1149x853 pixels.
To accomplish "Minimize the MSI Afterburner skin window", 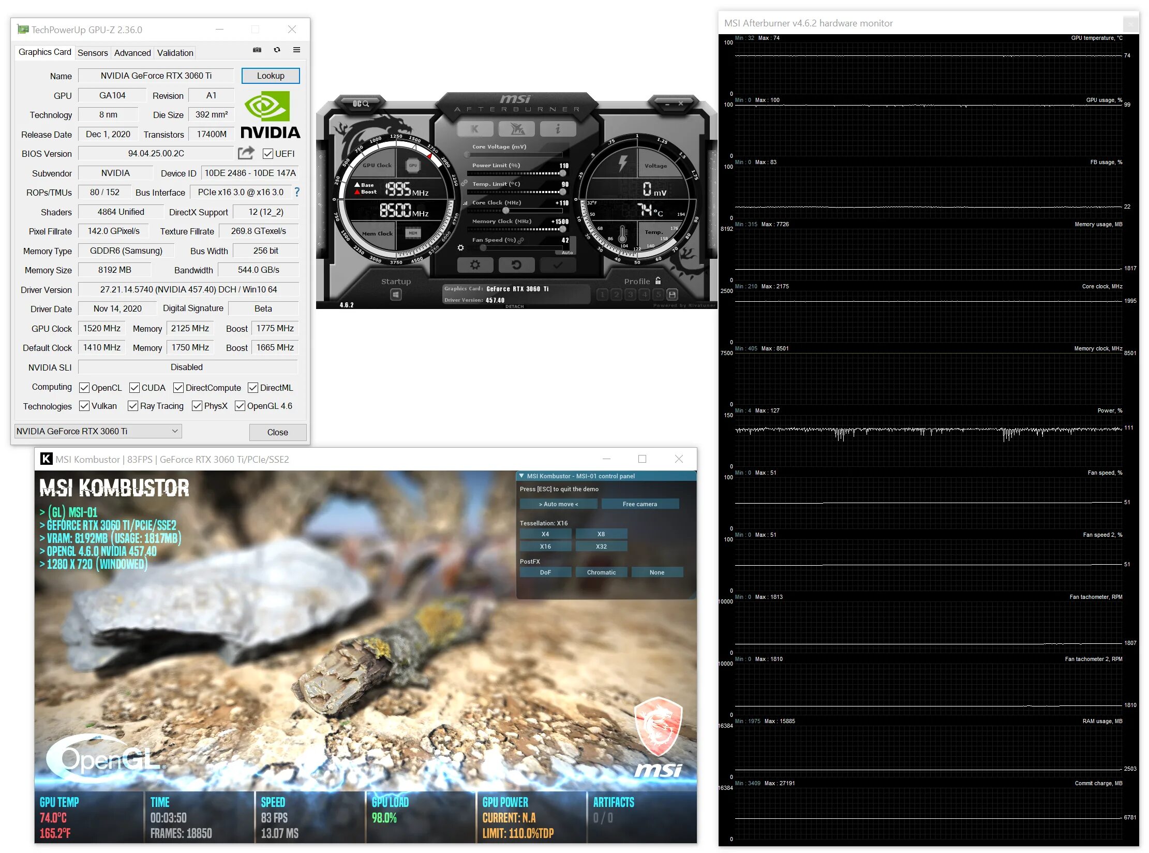I will tap(667, 104).
